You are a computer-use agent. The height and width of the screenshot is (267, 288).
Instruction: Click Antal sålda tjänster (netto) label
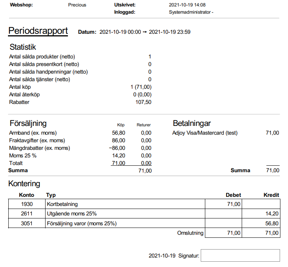40,80
